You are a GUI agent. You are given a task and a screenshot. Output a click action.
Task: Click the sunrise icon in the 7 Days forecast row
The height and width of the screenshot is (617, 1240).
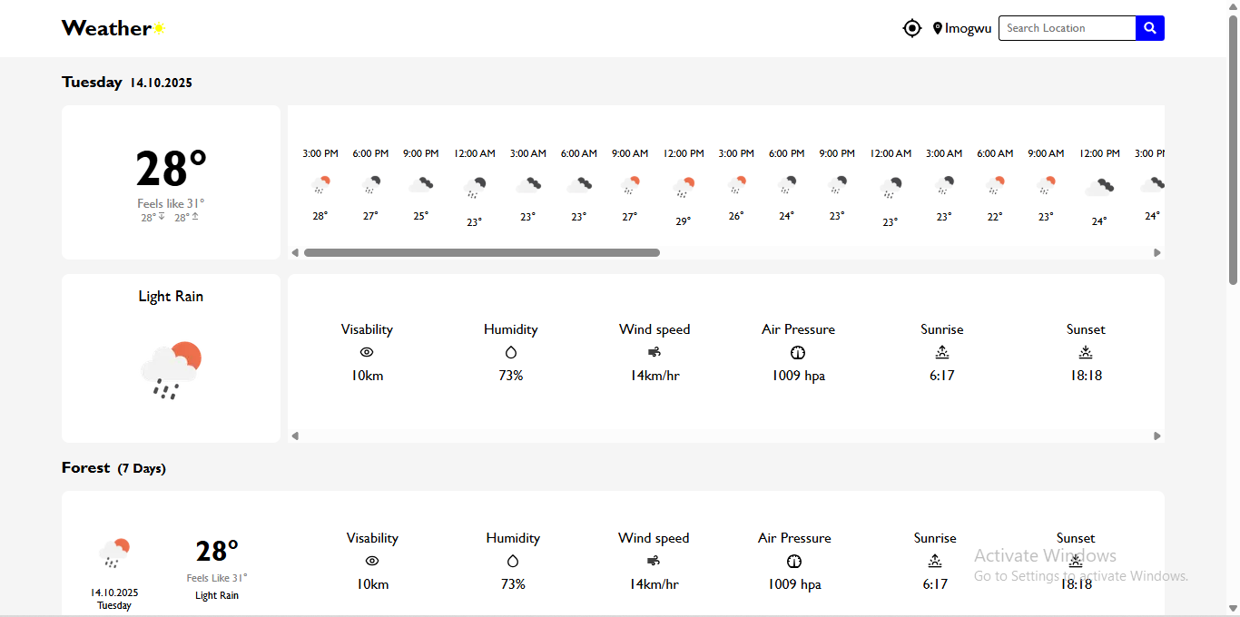click(x=935, y=561)
